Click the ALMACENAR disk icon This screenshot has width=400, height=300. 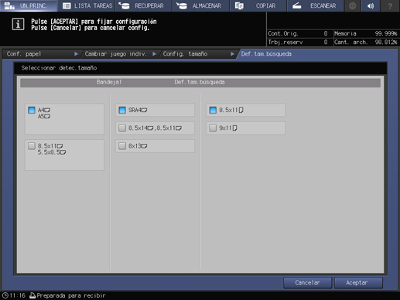[x=182, y=5]
